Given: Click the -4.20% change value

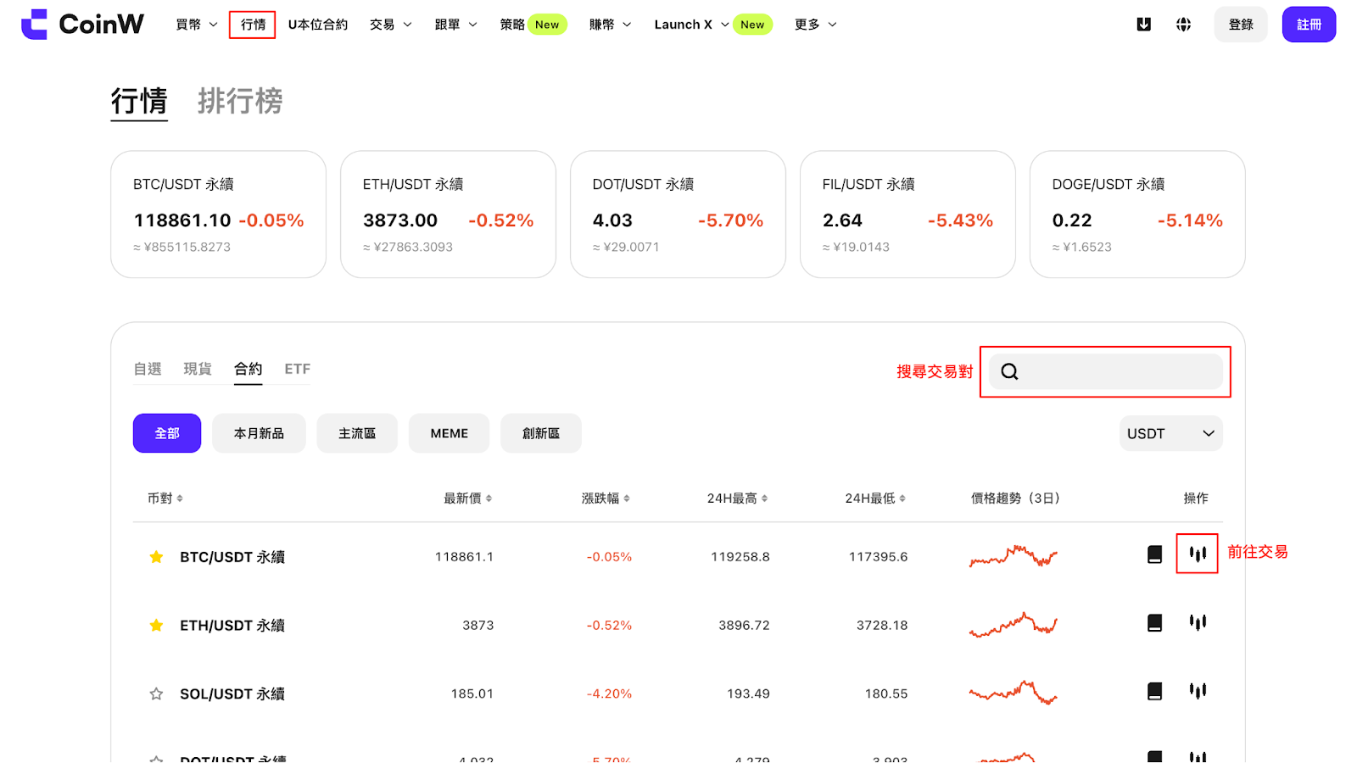Looking at the screenshot, I should pos(609,694).
